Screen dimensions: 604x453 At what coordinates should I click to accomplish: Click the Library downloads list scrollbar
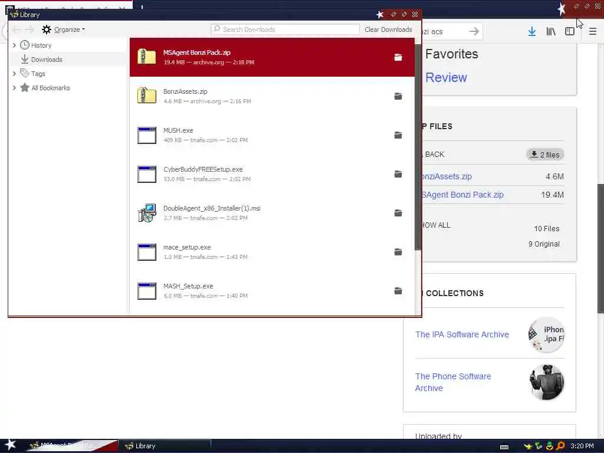tap(418, 147)
